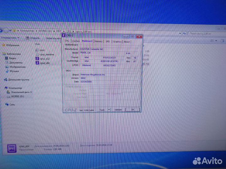Expand the Tools dropdown arrow

tap(109, 110)
